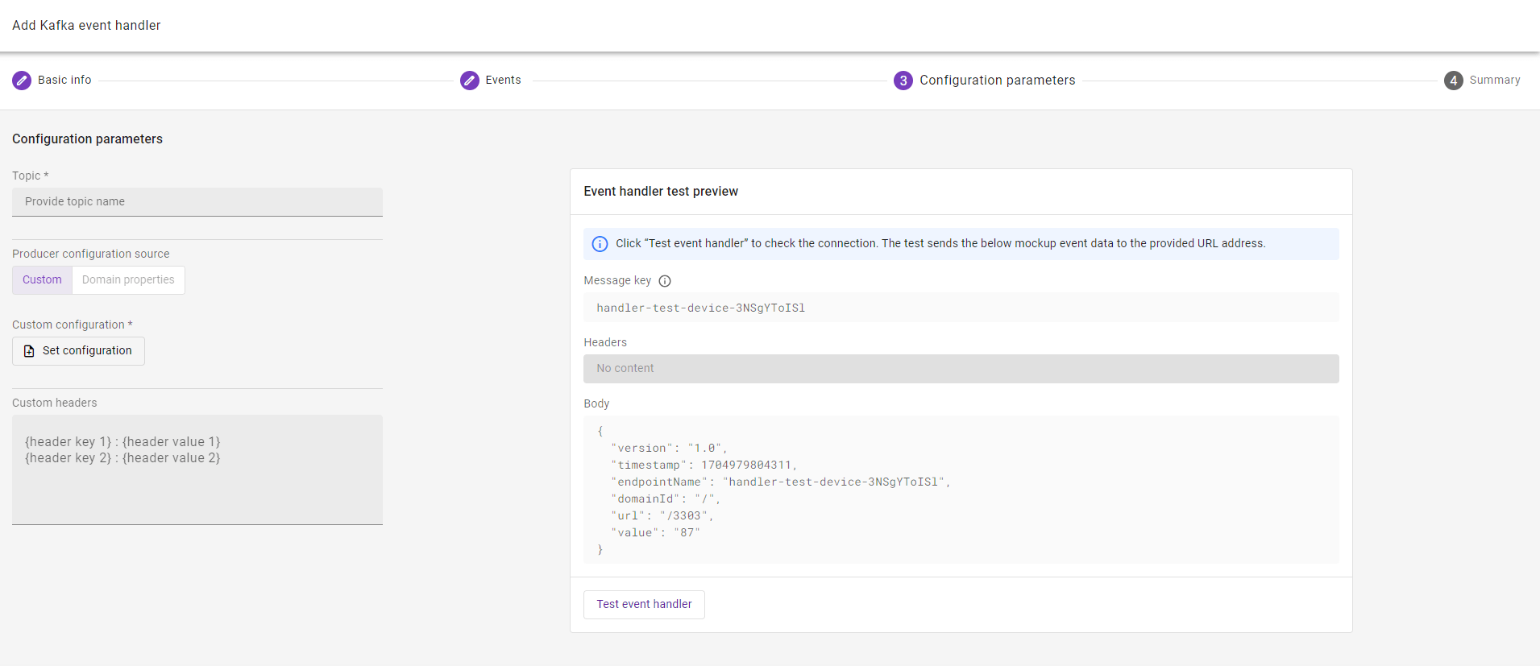
Task: Click the info banner text about testing
Action: [x=940, y=243]
